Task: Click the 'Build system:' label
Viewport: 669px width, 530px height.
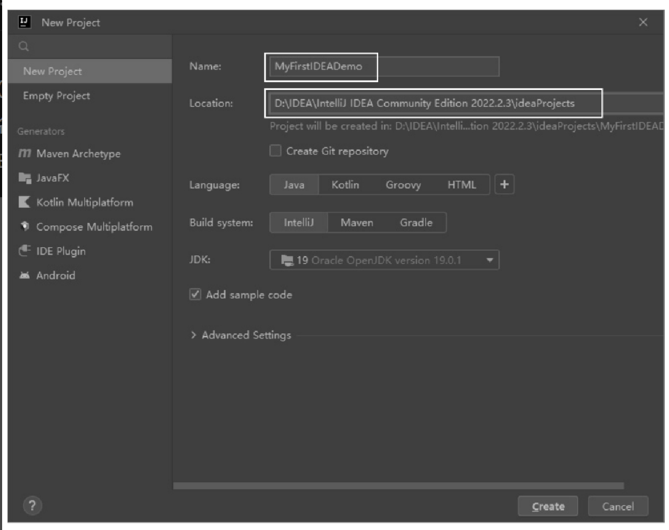Action: pyautogui.click(x=222, y=223)
